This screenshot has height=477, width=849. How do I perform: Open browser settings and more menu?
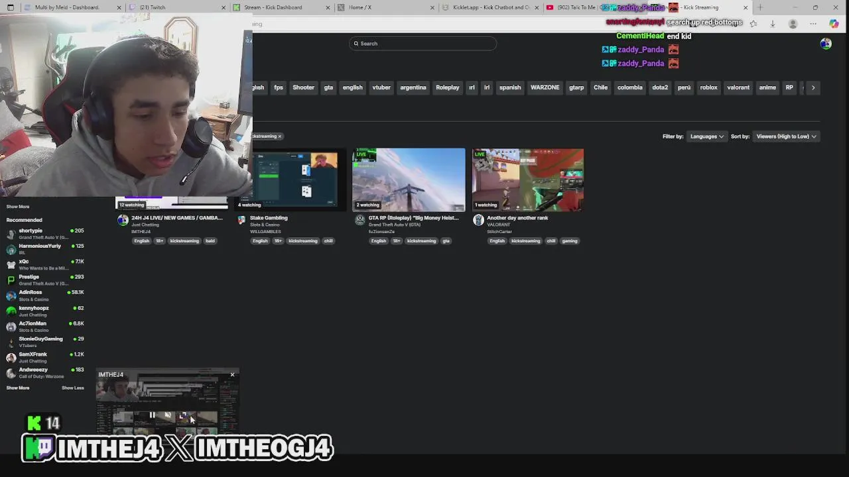click(813, 24)
